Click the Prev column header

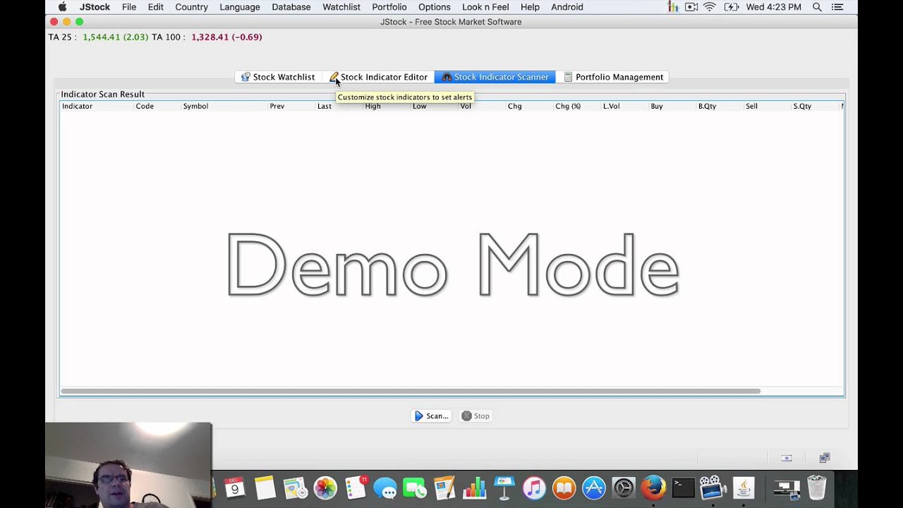click(x=291, y=106)
